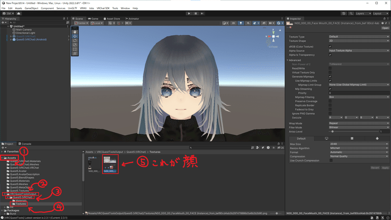Screen dimensions: 391x220
Task: Open the GameObject menu
Action: [31, 8]
